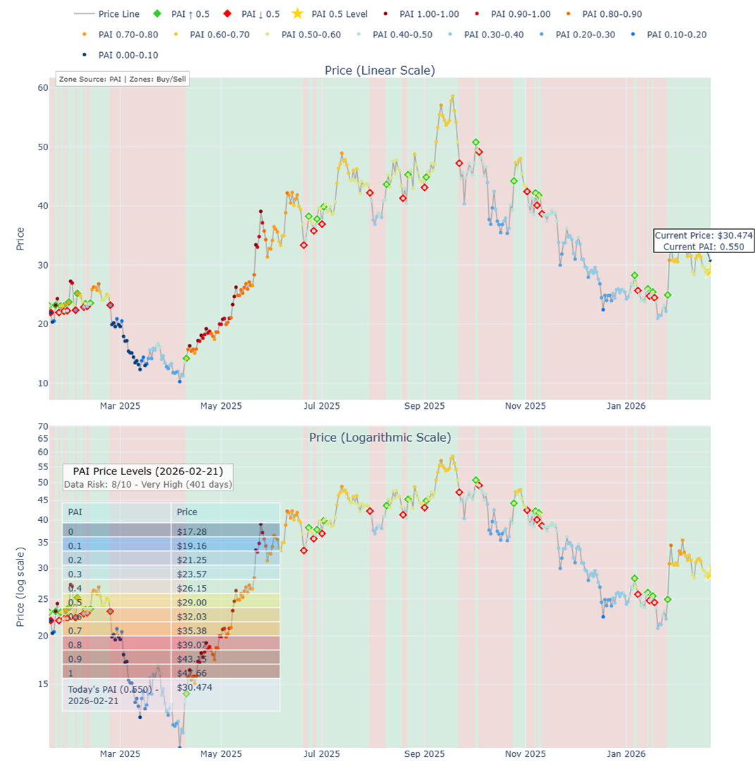Click the Zone Source PAI Buy/Sell label
Screen dimensions: 756x764
123,80
